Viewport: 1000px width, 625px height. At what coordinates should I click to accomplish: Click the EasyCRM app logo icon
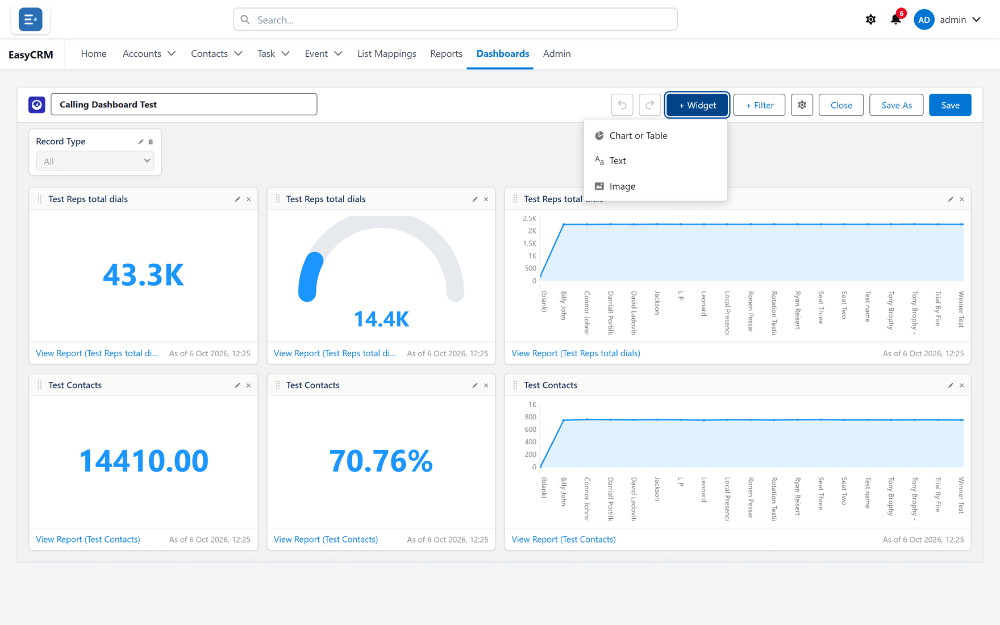click(30, 19)
